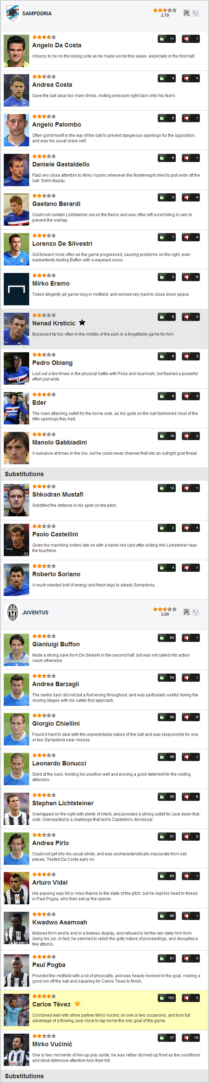The height and width of the screenshot is (1083, 209).
Task: Dislike Nenad Krsticic's performance rating
Action: pyautogui.click(x=191, y=317)
